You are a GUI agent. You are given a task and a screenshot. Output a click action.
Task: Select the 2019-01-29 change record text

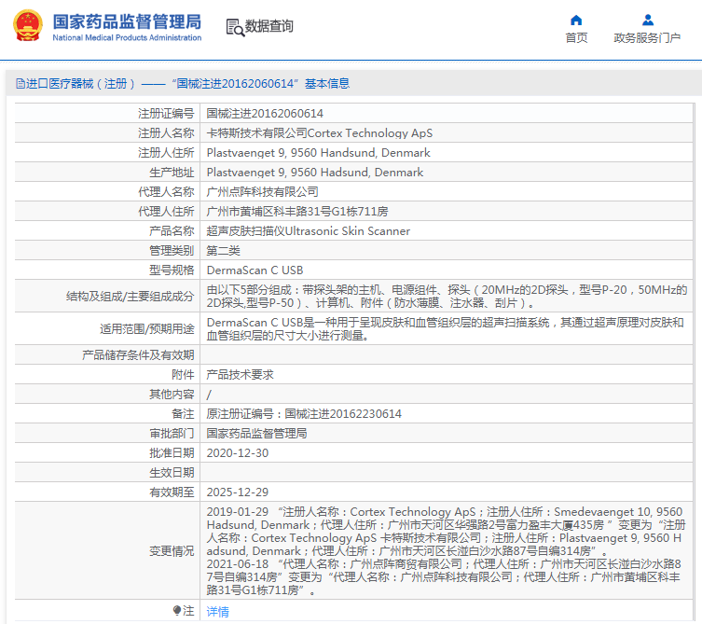click(446, 532)
